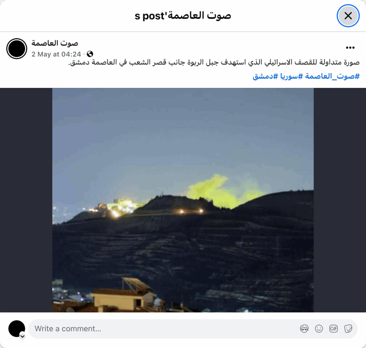Click the dialog title صوت العاصمة's post

183,16
